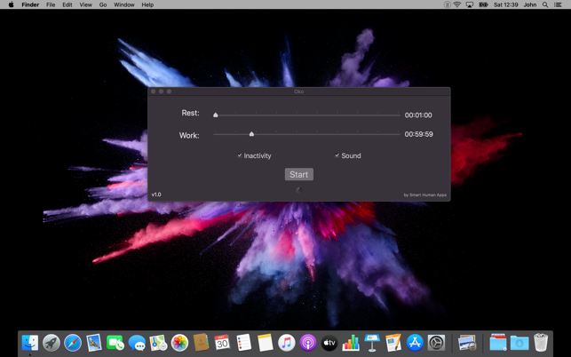Open Notification Center
The image size is (571, 357).
point(558,4)
